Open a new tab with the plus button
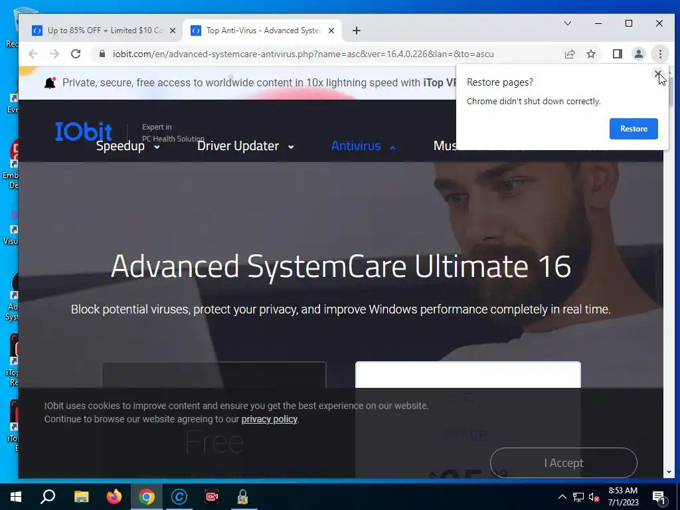The height and width of the screenshot is (510, 680). coord(356,31)
